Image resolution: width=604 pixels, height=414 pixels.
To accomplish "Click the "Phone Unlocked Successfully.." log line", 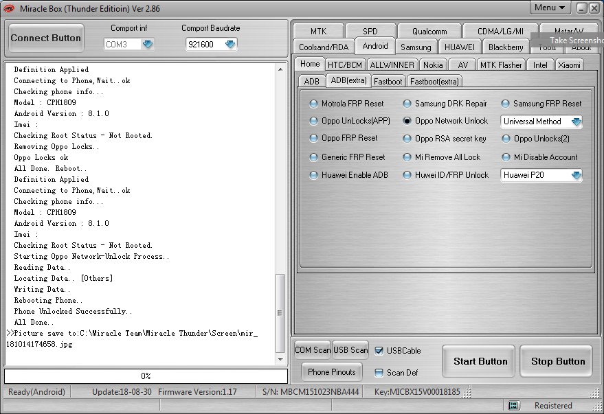I will pos(73,311).
